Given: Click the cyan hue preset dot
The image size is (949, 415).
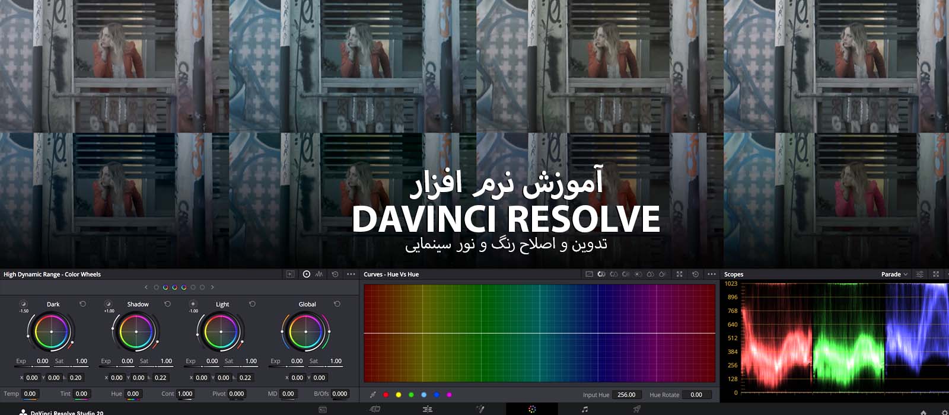Looking at the screenshot, I should [x=423, y=395].
